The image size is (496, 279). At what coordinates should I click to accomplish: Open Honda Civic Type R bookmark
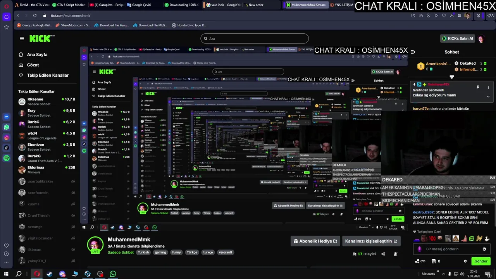[189, 25]
